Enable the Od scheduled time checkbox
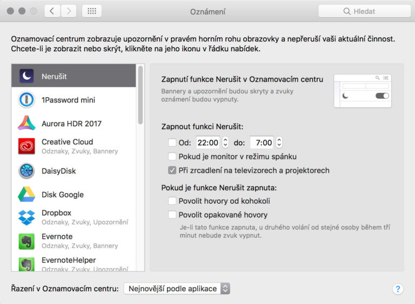Screen dimensions: 415x304 pos(172,143)
